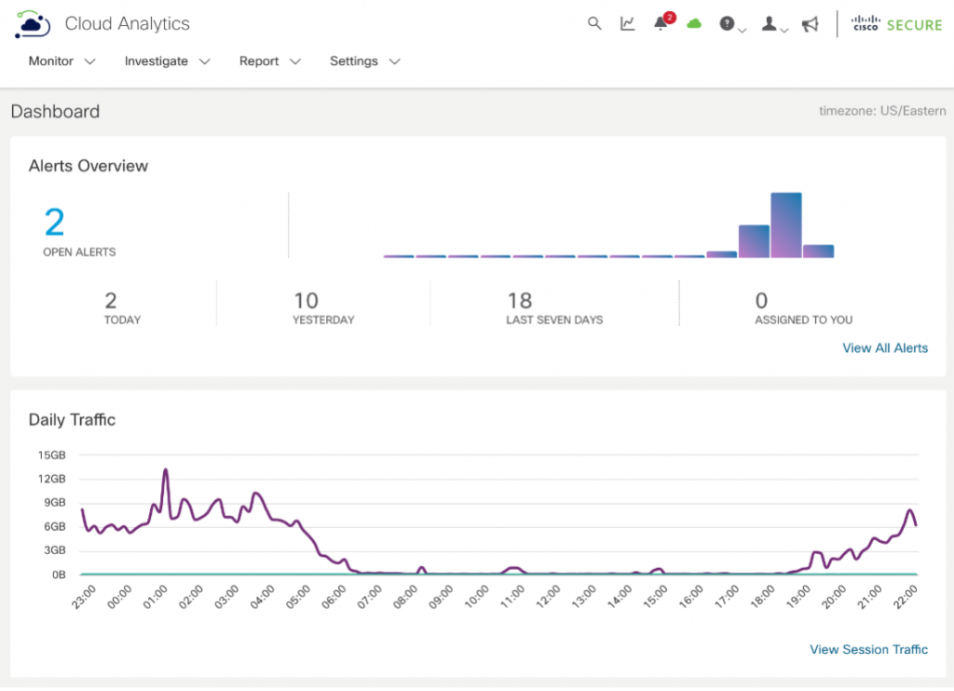Click the search magnifier icon

594,24
